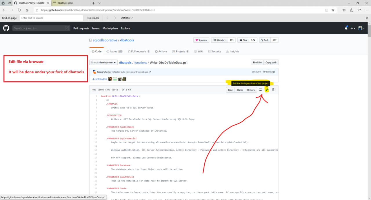Open the user avatar menu
The image size is (371, 200).
pos(361,28)
